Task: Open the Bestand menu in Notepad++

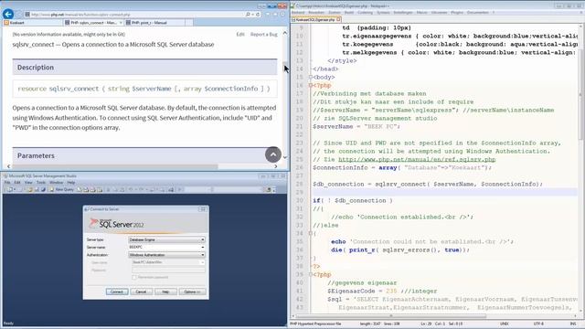Action: (x=298, y=12)
